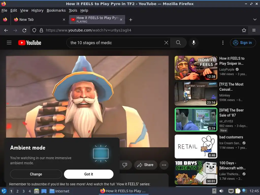This screenshot has width=260, height=195.
Task: Open the YouTube hamburger guide menu
Action: click(x=9, y=43)
